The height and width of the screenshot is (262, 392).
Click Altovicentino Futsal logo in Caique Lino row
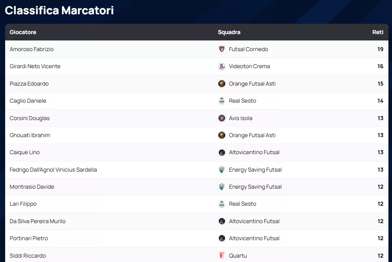pos(222,153)
